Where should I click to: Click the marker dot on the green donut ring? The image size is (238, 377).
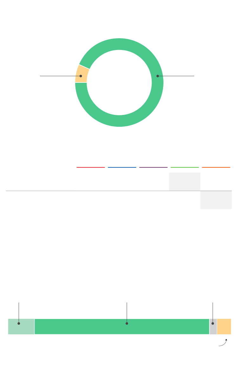click(157, 76)
